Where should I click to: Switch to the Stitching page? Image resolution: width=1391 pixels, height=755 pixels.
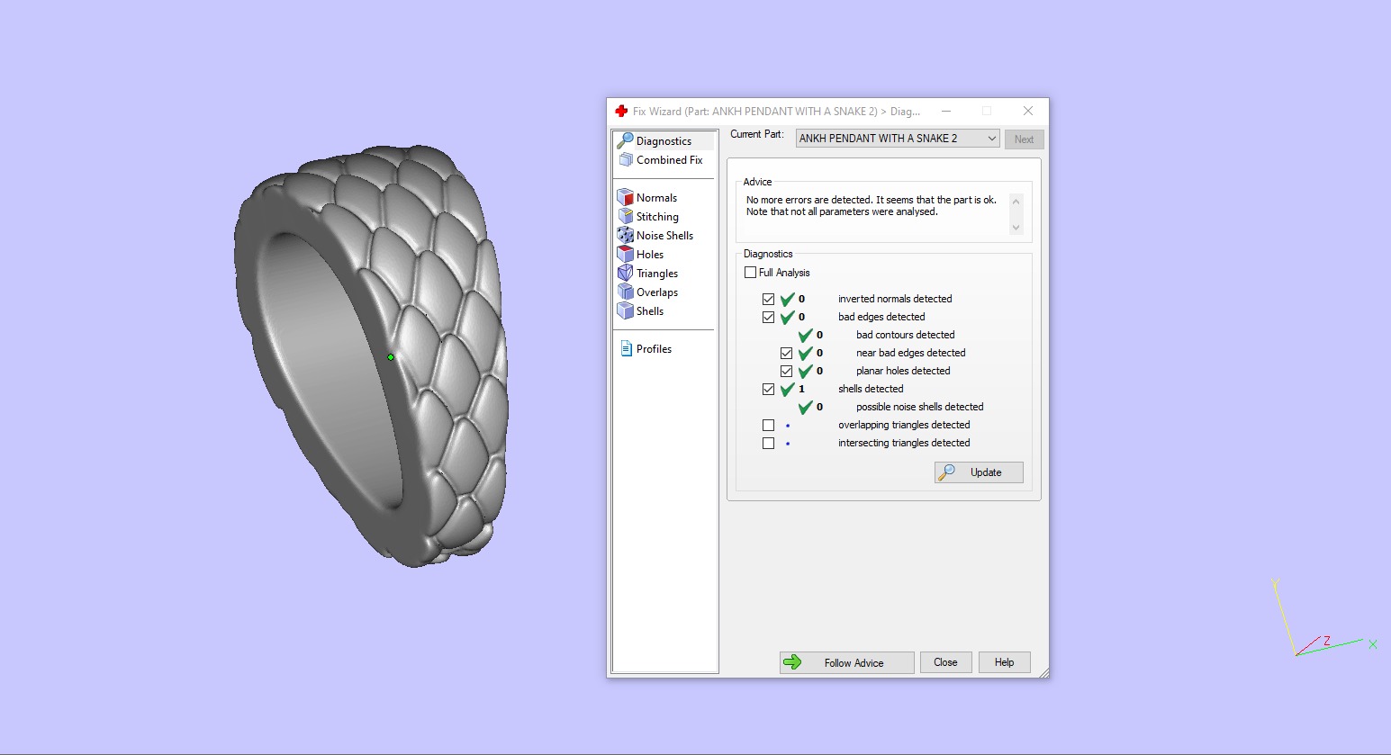click(x=657, y=217)
